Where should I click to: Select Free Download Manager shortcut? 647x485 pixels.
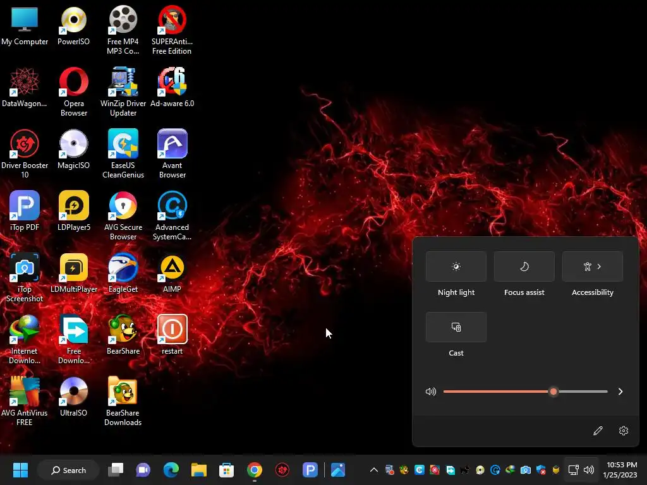73,339
